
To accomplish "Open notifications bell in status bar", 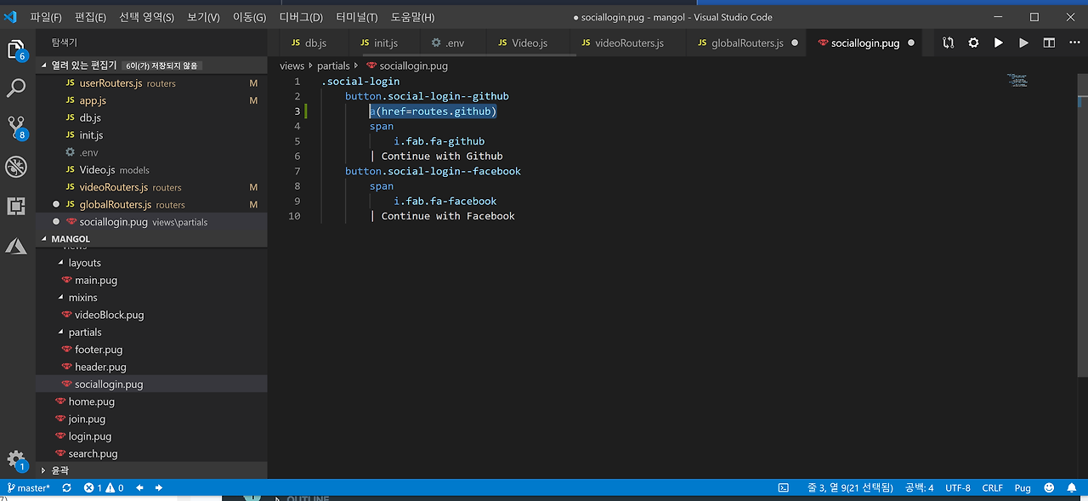I will point(1073,488).
